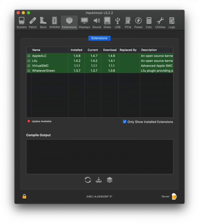Viewport: 199px width, 223px height.
Task: Open the NVRAM toolbar section
Action: [x=54, y=23]
